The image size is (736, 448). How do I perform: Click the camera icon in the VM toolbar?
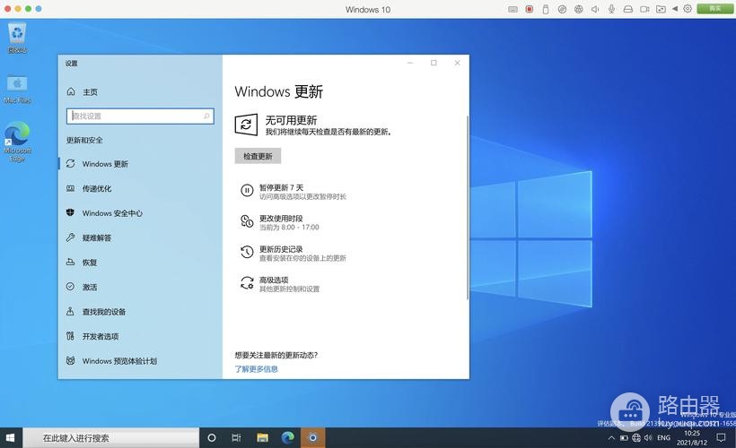644,9
